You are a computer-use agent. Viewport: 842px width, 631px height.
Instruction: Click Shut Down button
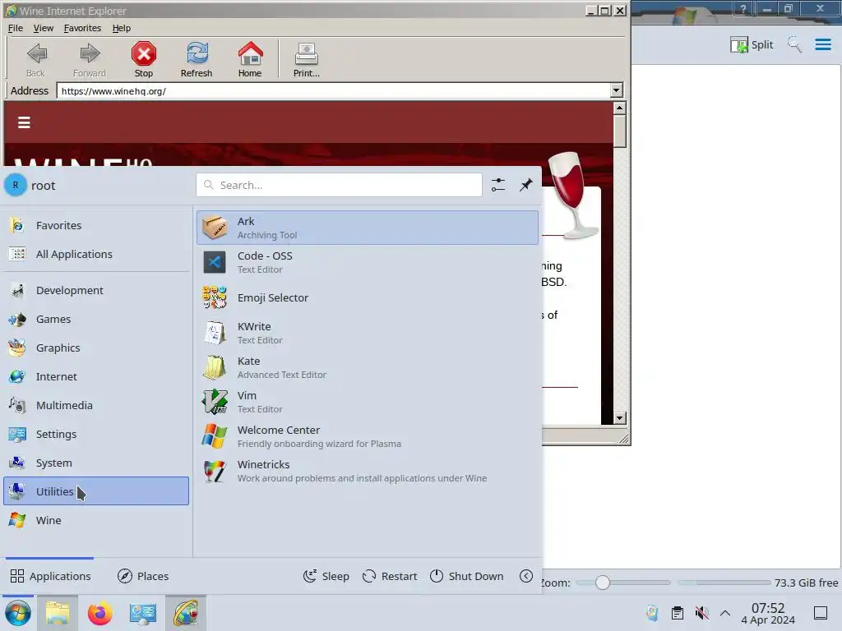(467, 576)
